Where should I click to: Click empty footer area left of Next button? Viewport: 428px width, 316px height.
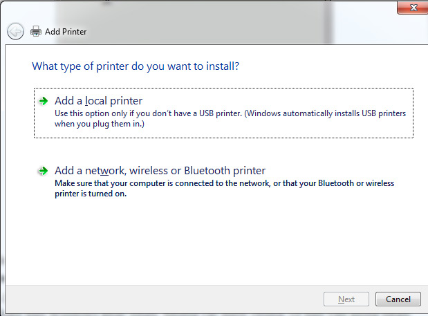coord(173,299)
